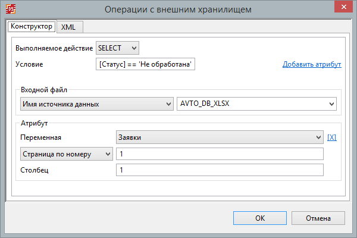Open the Имя источника данных dropdown
This screenshot has width=357, height=238.
point(97,104)
